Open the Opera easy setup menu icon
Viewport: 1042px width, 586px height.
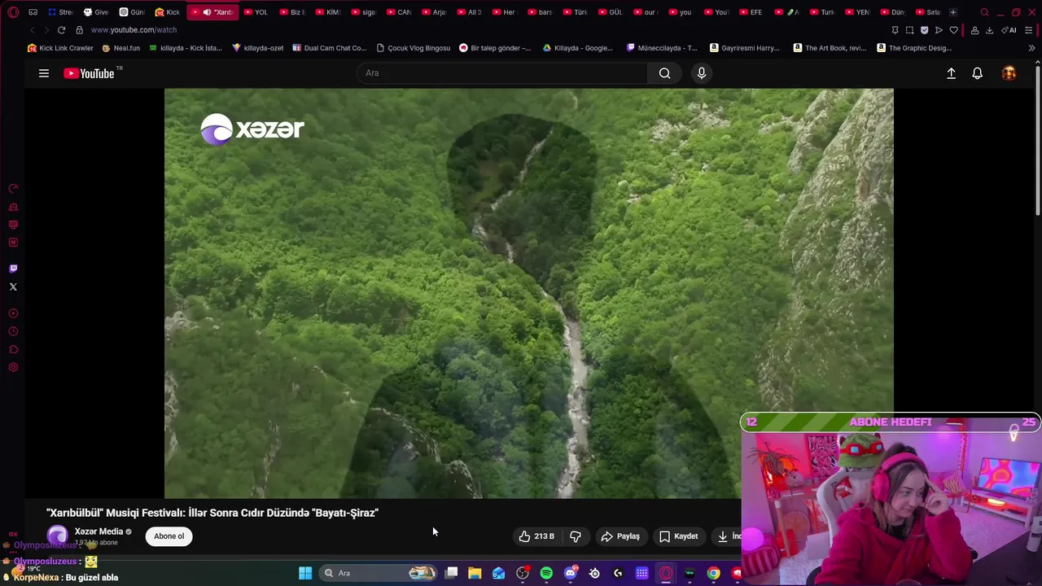pos(1028,30)
